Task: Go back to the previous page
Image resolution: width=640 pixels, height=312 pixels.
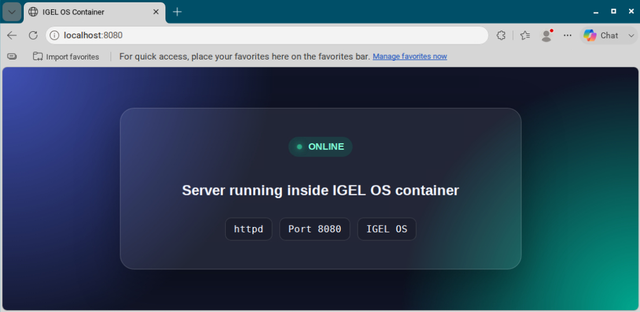Action: click(12, 35)
